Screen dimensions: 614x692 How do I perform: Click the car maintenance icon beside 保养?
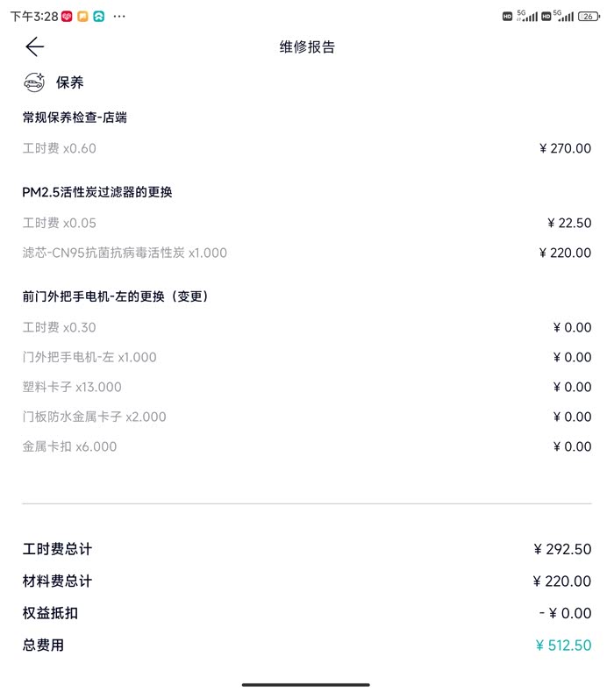coord(34,82)
